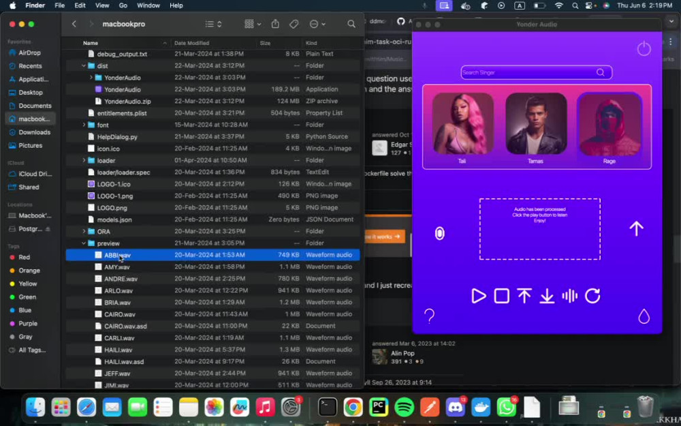Open Terminal from the Dock
Viewport: 681px width, 426px height.
coord(328,408)
